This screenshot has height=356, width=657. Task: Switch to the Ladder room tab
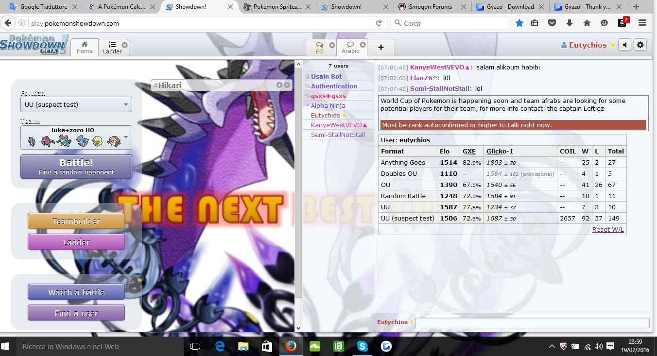112,48
